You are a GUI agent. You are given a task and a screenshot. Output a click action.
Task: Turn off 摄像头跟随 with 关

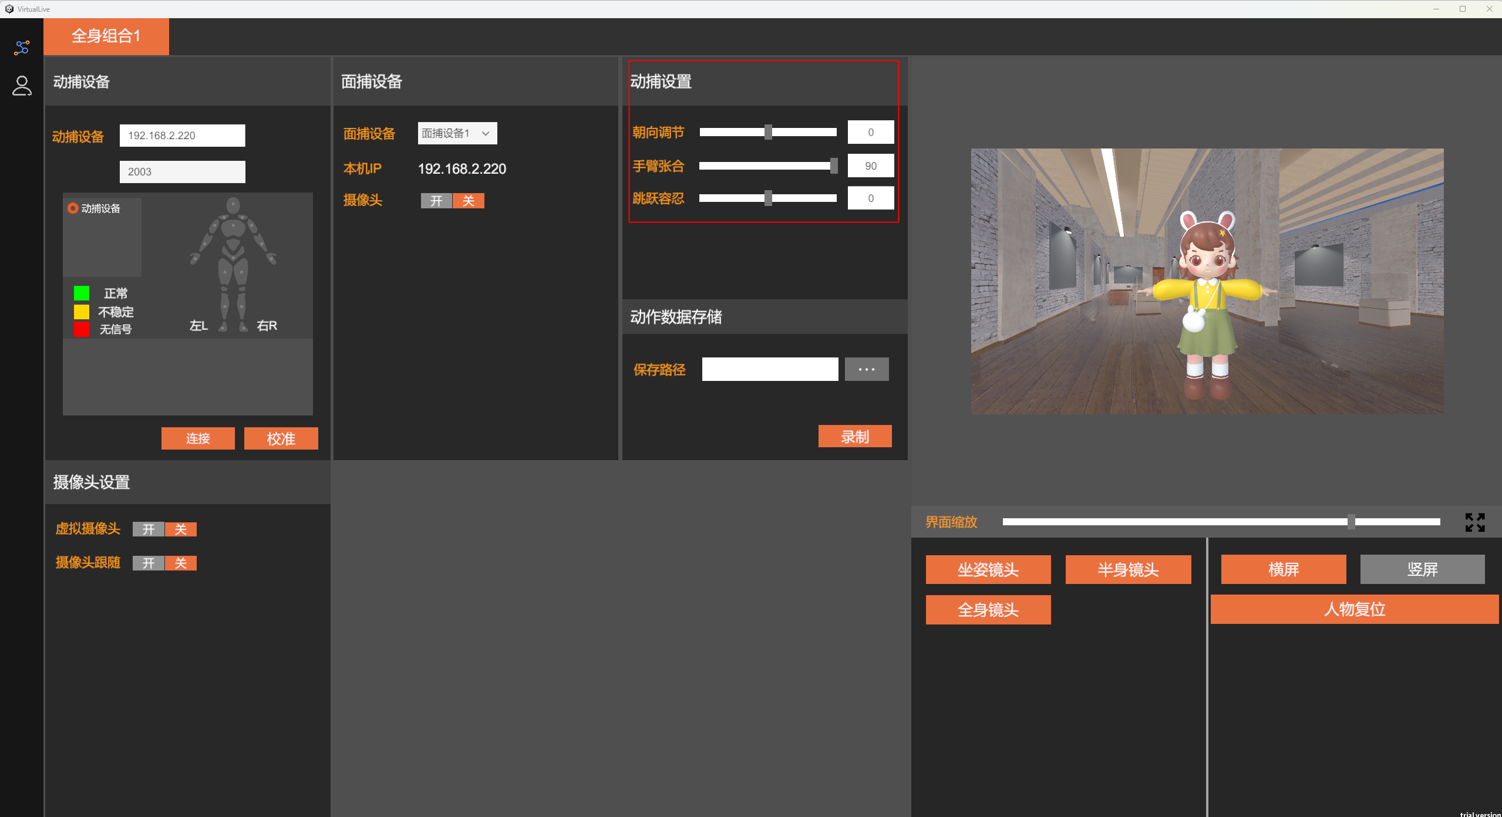coord(181,563)
